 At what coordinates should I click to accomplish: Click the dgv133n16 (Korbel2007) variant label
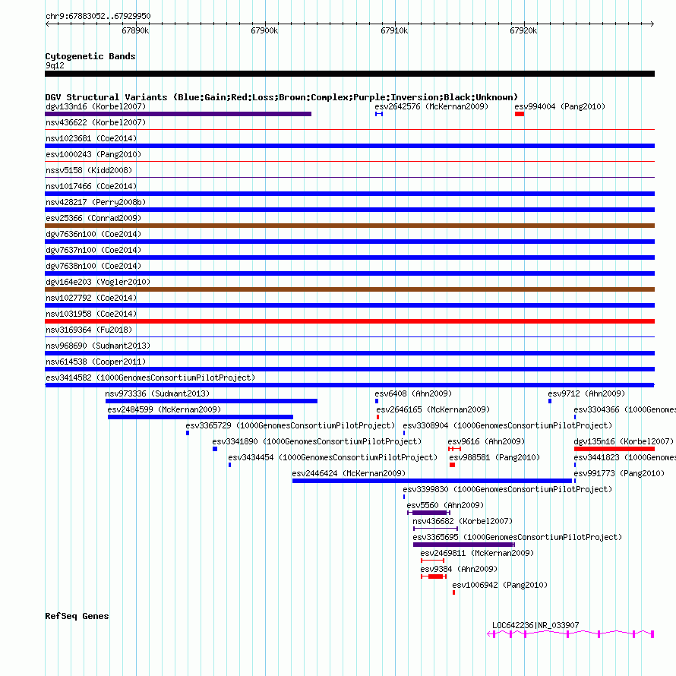click(x=96, y=106)
